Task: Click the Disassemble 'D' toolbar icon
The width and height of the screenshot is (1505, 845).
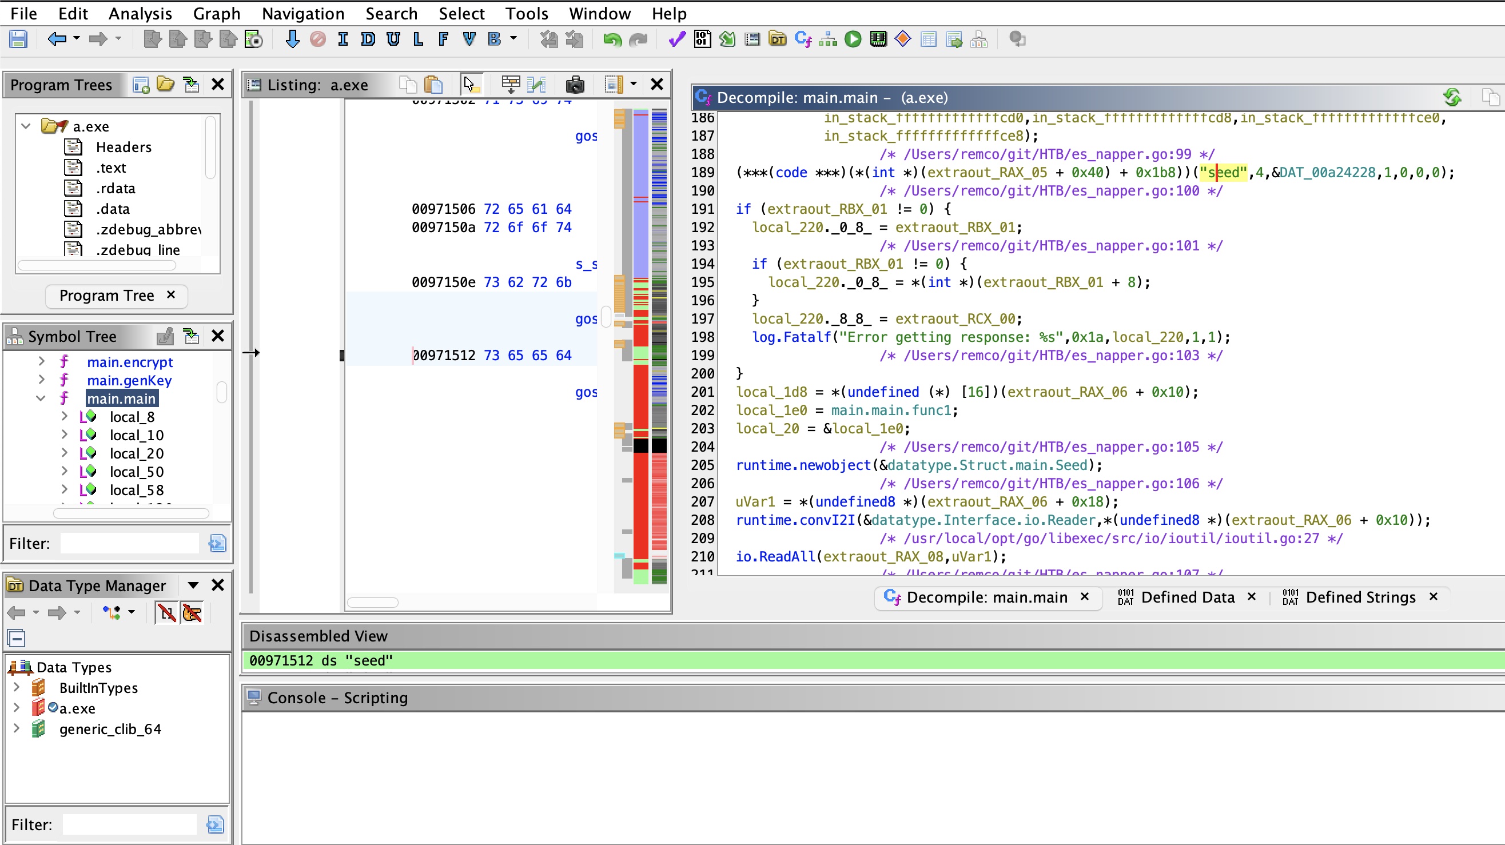Action: coord(368,39)
